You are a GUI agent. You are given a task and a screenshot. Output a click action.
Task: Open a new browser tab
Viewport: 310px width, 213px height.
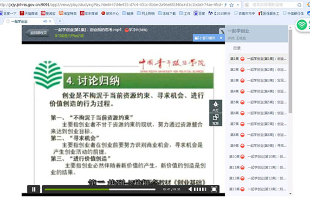60,21
